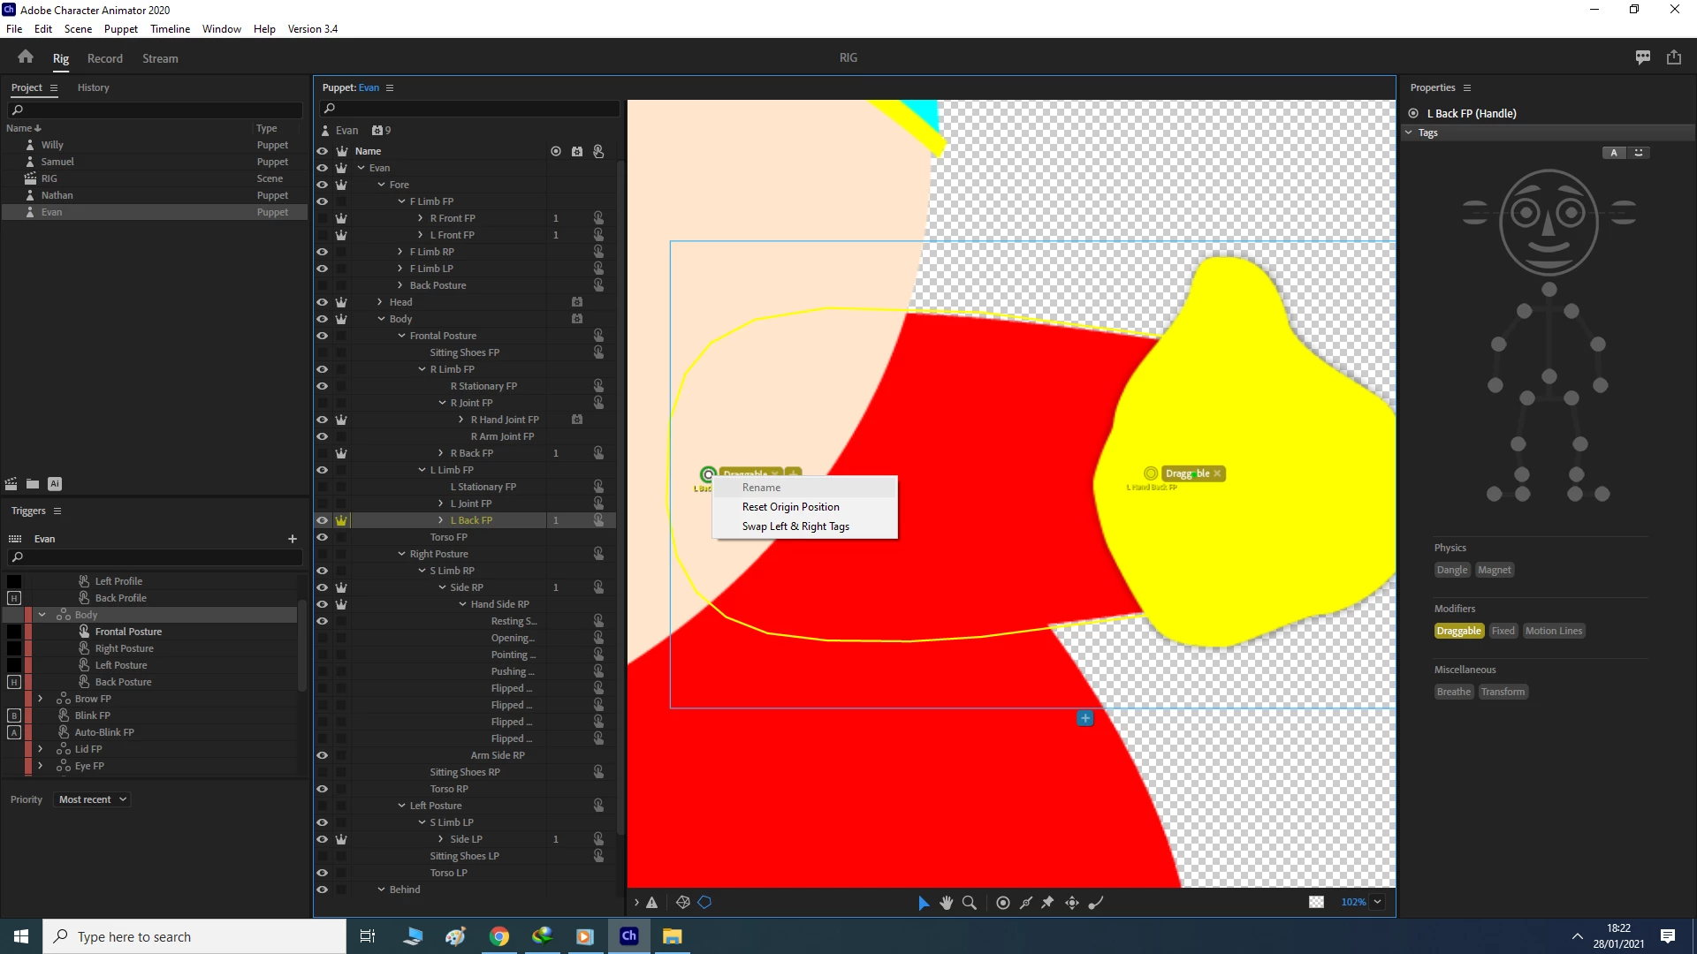This screenshot has width=1697, height=954.
Task: Select the Stick tool
Action: click(x=1025, y=902)
